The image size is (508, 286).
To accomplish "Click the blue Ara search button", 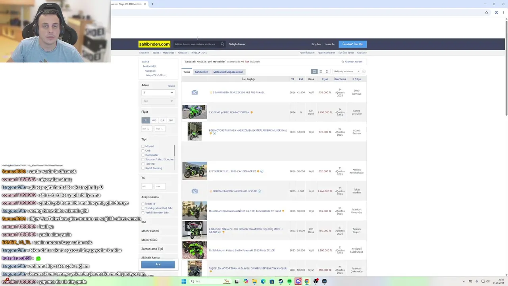I will pyautogui.click(x=158, y=264).
